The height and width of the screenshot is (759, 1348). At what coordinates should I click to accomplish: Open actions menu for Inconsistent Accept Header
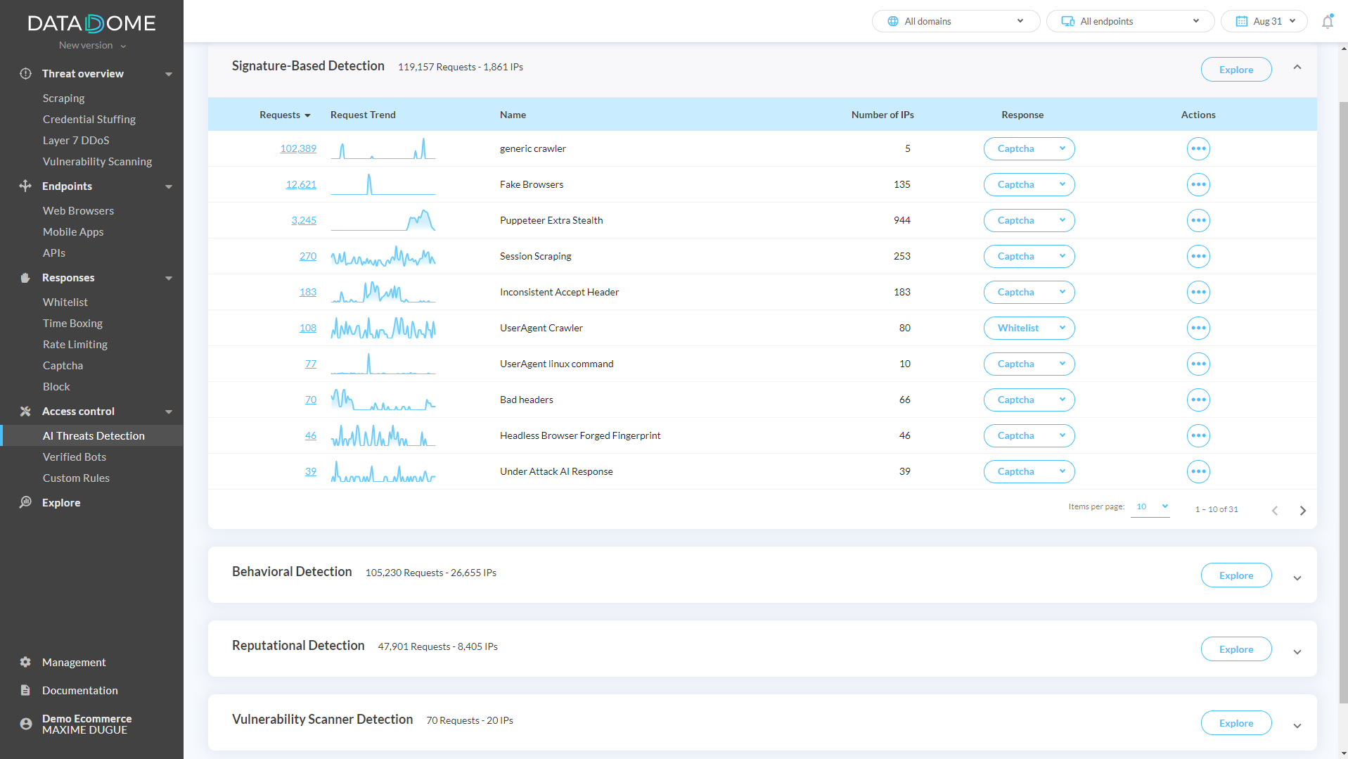click(x=1198, y=292)
